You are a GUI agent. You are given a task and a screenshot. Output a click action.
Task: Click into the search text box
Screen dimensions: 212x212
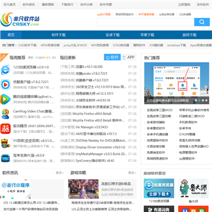pos(145,22)
